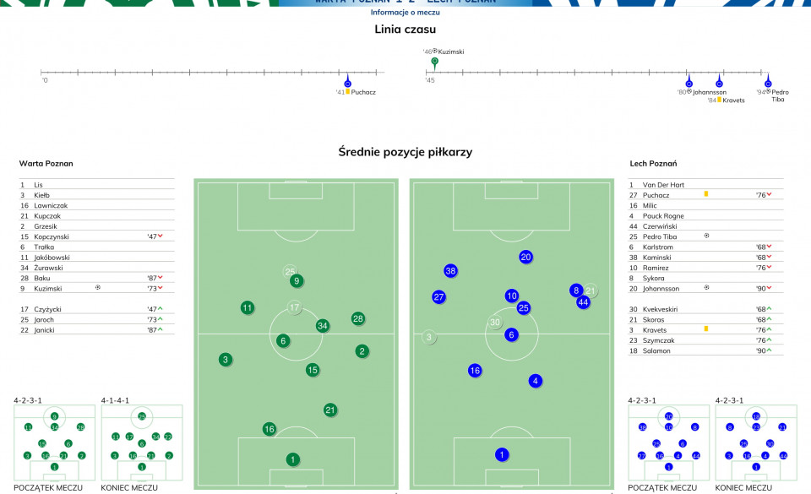Click the Kuzimski goal marker at minute 46

[x=435, y=62]
